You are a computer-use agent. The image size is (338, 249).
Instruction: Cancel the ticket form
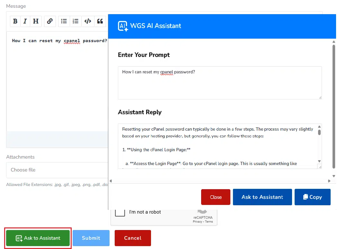pyautogui.click(x=133, y=238)
